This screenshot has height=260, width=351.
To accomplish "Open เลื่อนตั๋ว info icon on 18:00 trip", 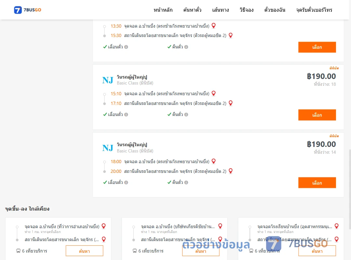I will (126, 182).
